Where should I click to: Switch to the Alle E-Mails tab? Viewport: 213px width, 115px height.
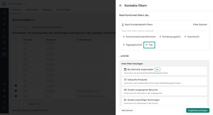tap(32, 10)
